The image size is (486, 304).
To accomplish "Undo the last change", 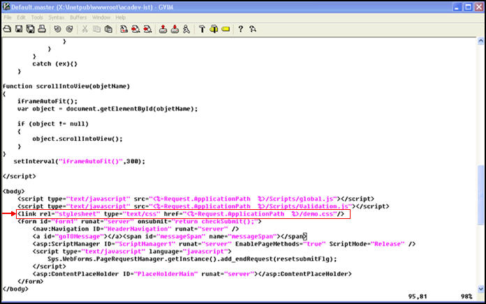I will coord(57,29).
